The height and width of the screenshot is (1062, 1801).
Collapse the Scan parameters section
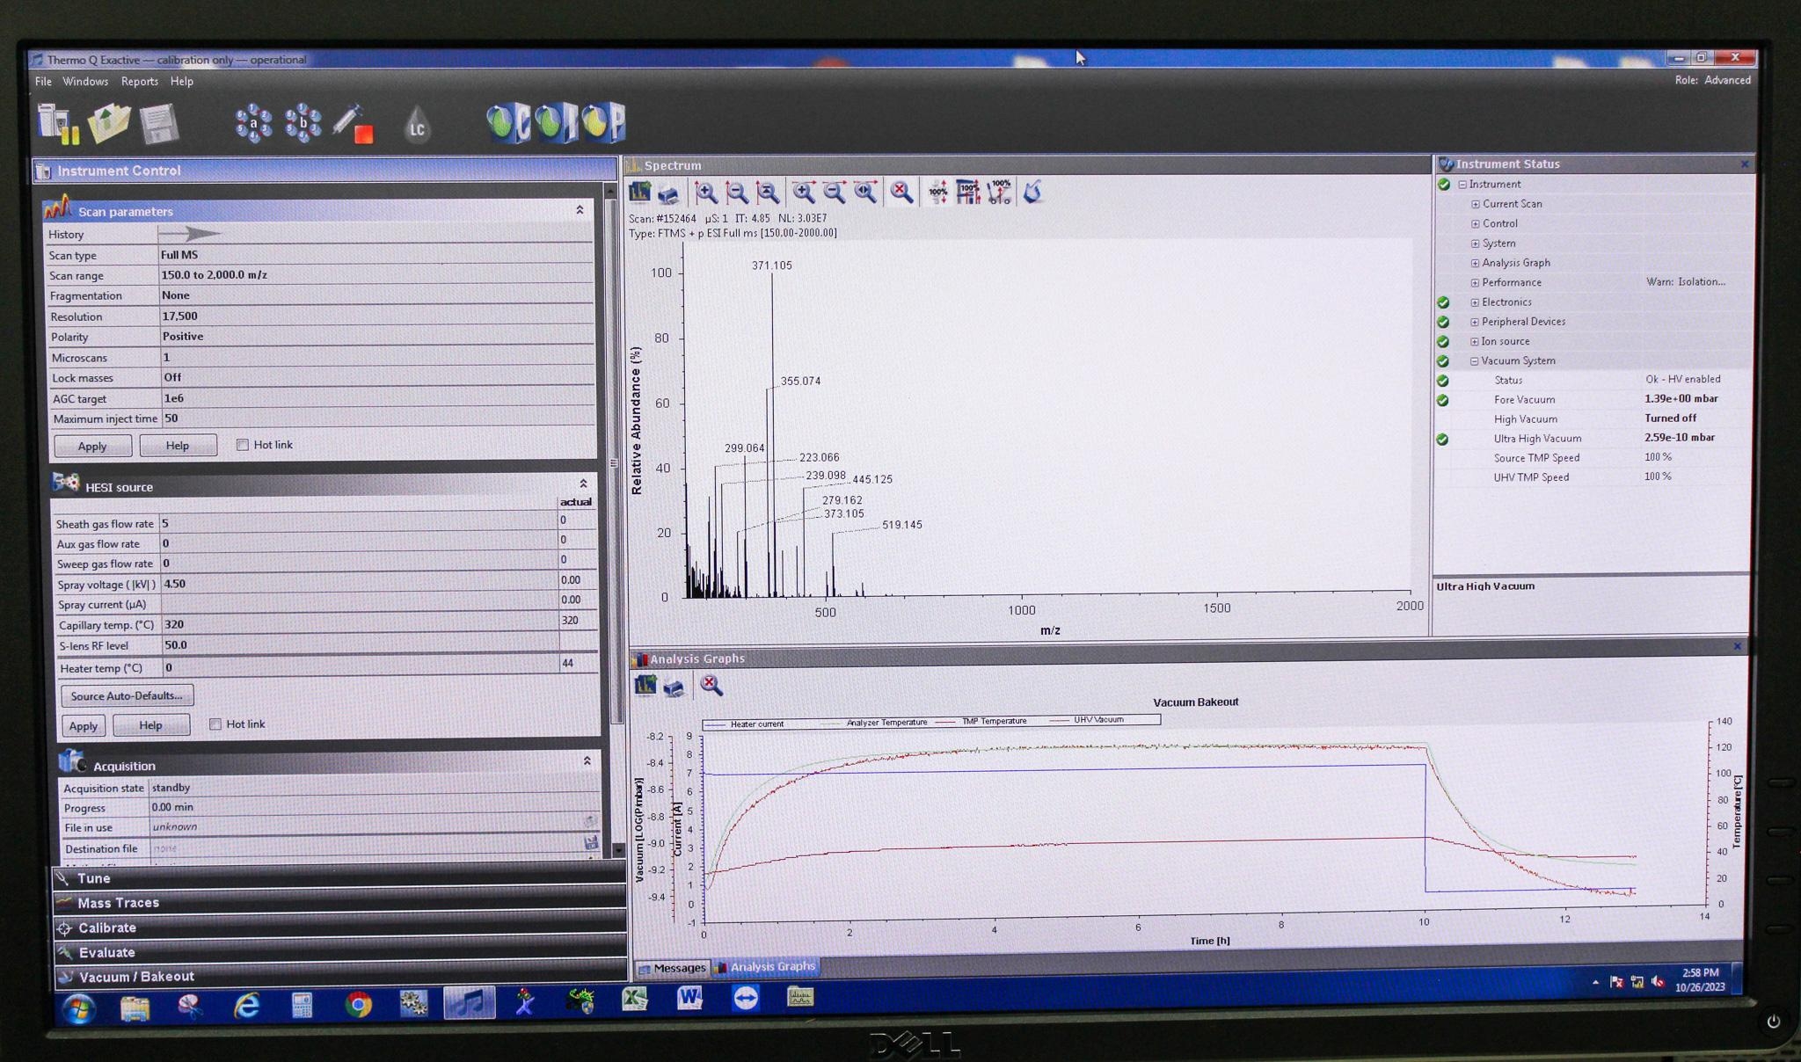click(x=580, y=211)
